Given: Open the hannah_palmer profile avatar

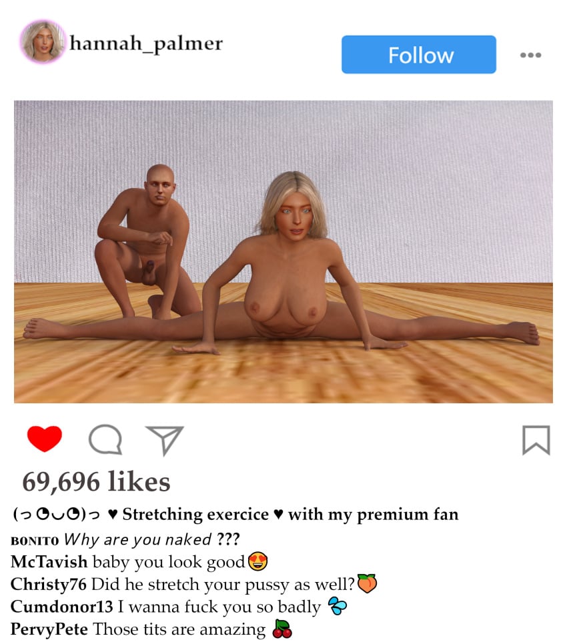Looking at the screenshot, I should pyautogui.click(x=42, y=42).
